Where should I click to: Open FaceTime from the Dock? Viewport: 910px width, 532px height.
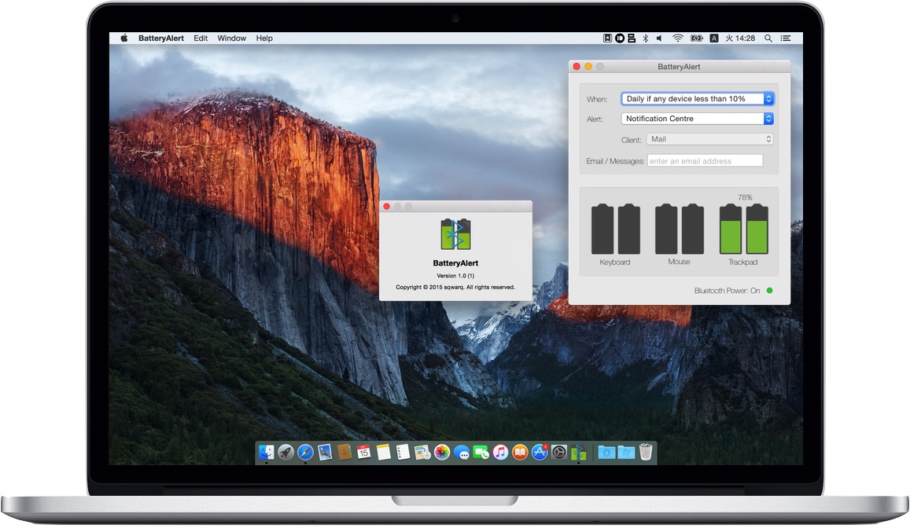click(481, 452)
